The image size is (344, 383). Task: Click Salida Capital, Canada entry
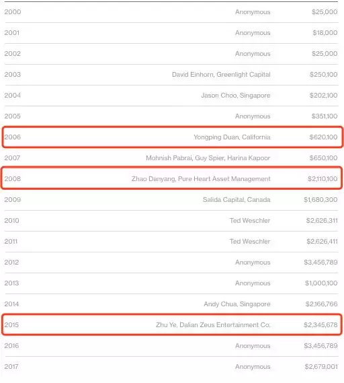pos(236,200)
